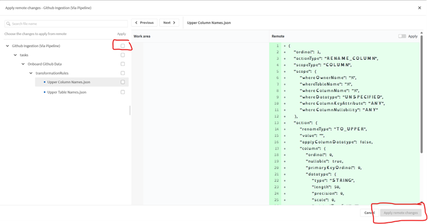Screen dimensions: 428x224
Task: Collapse the Github Ingestion (Via Pipeline) node
Action: click(7, 46)
